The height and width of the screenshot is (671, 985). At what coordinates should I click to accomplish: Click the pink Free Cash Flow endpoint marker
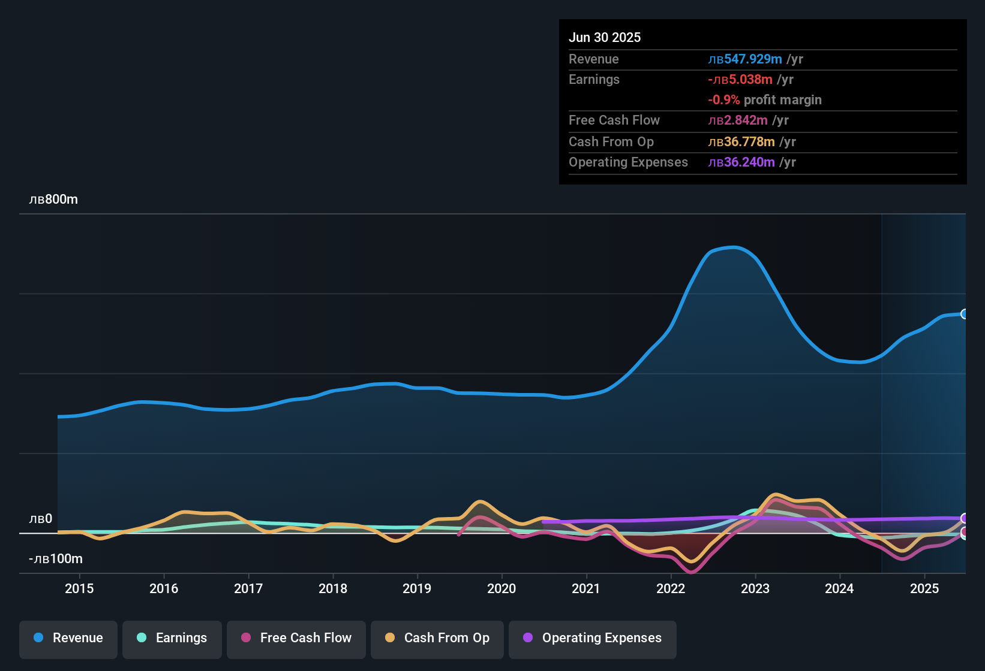(965, 531)
